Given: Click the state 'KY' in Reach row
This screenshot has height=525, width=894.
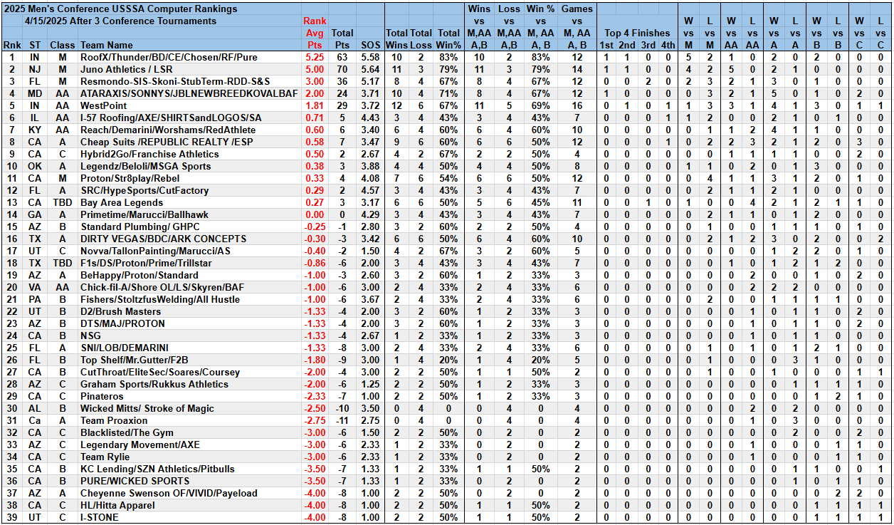Looking at the screenshot, I should click(x=35, y=130).
